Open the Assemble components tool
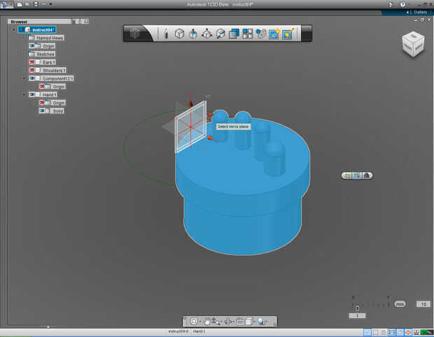Screen dimensions: 434x337 tap(260, 34)
